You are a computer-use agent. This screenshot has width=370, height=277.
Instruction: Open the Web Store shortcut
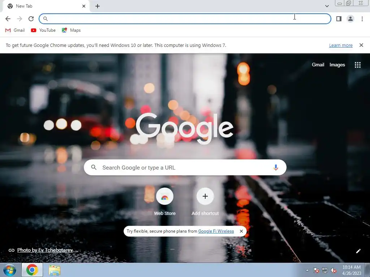point(165,202)
